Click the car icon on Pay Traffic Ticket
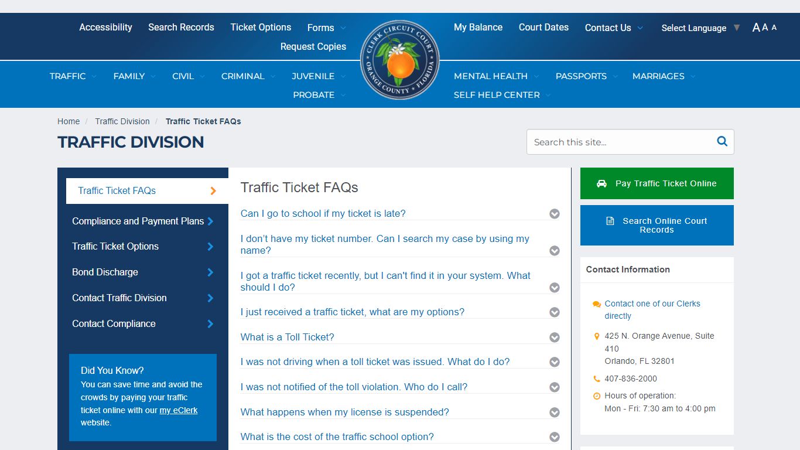 coord(601,183)
